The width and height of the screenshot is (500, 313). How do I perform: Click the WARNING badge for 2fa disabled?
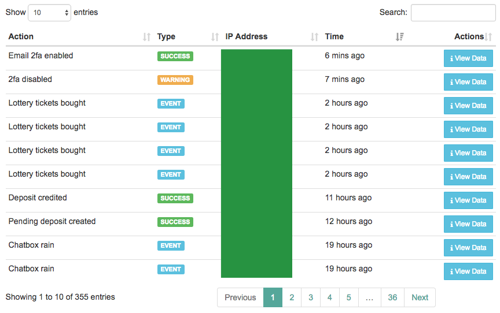pyautogui.click(x=175, y=80)
